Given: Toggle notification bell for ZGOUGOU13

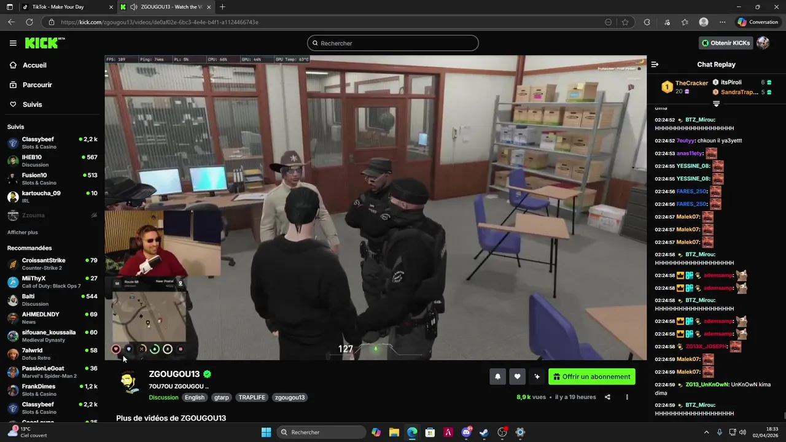Looking at the screenshot, I should 497,376.
